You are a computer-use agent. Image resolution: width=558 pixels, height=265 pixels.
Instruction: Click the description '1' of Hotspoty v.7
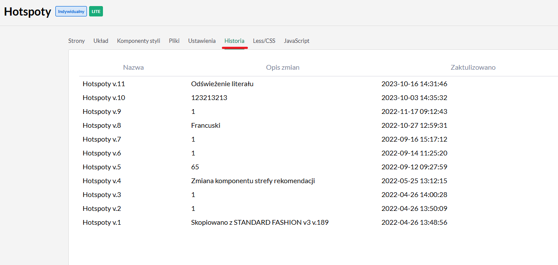click(x=193, y=139)
